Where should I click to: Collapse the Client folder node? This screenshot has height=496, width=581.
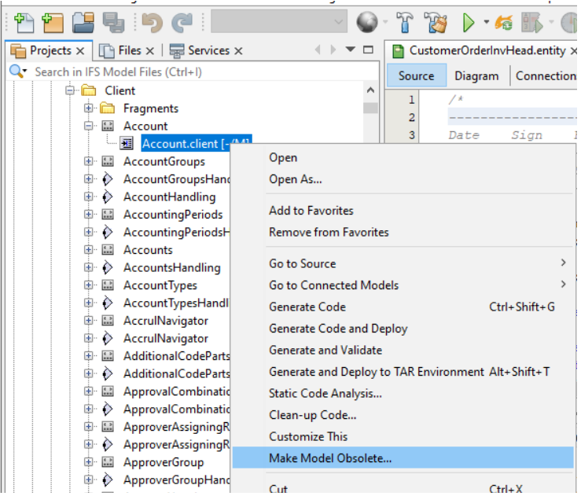[70, 90]
